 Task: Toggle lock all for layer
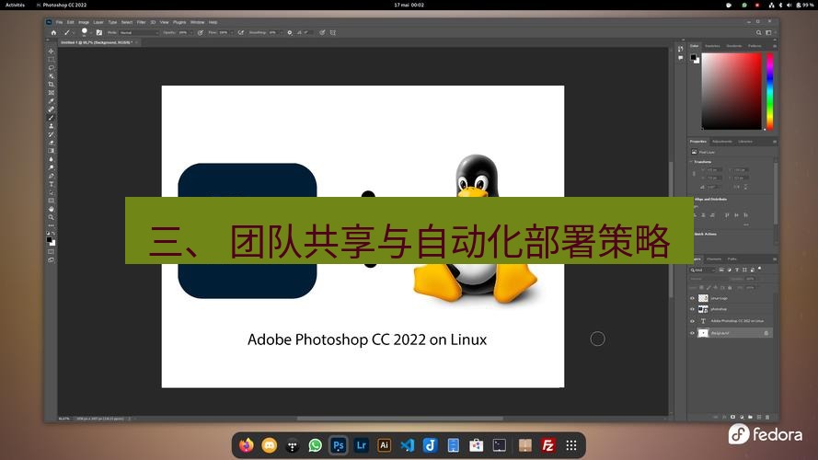730,287
